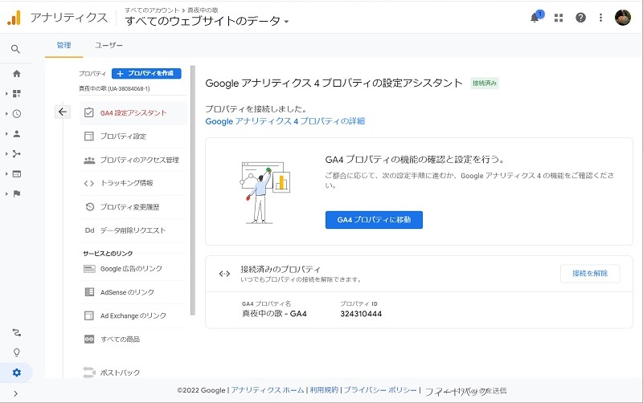Open the search icon in left sidebar
Viewport: 643px width, 403px height.
[x=15, y=49]
